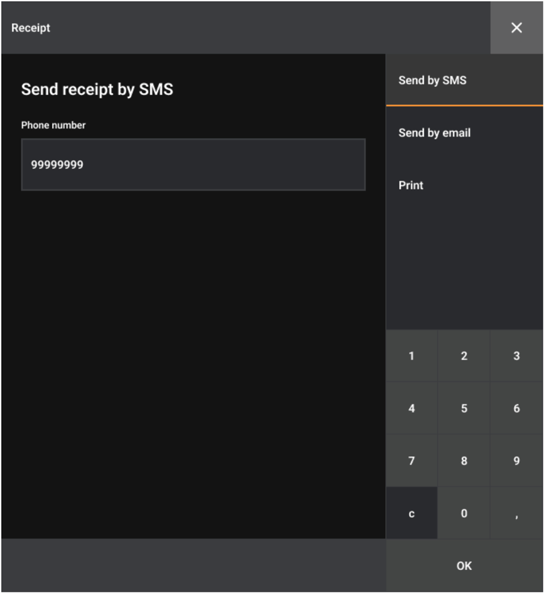Screen dimensions: 544x593
Task: Hit the 8 key on numpad
Action: (x=464, y=461)
